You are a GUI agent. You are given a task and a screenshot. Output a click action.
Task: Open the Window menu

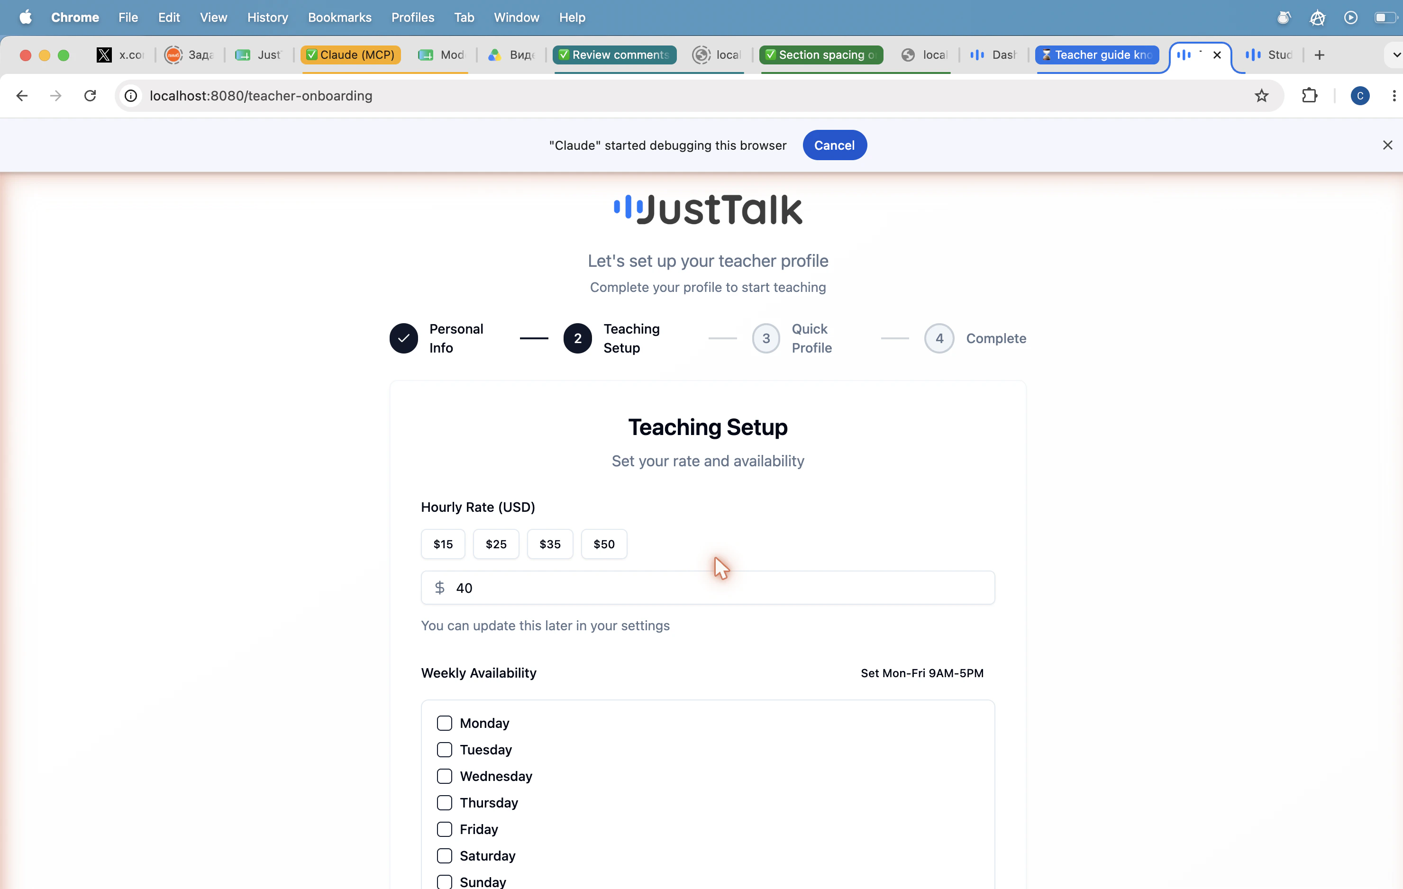click(516, 18)
